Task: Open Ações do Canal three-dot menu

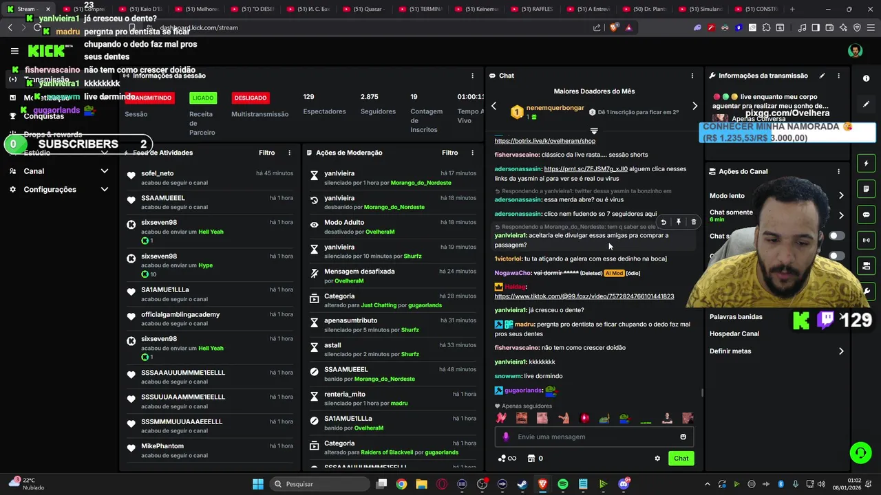Action: (x=838, y=171)
